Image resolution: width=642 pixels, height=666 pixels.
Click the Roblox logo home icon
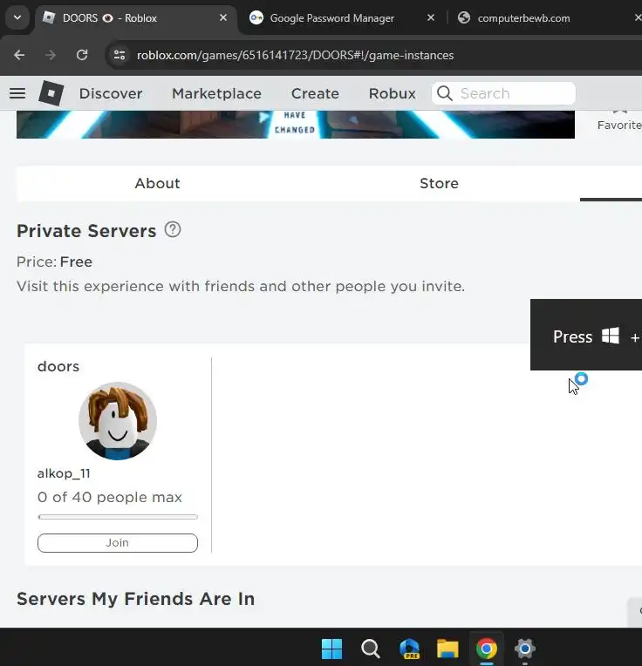click(51, 93)
